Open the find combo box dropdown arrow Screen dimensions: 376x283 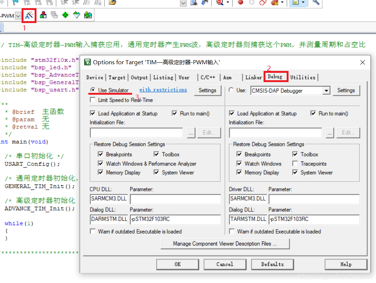[x=183, y=3]
